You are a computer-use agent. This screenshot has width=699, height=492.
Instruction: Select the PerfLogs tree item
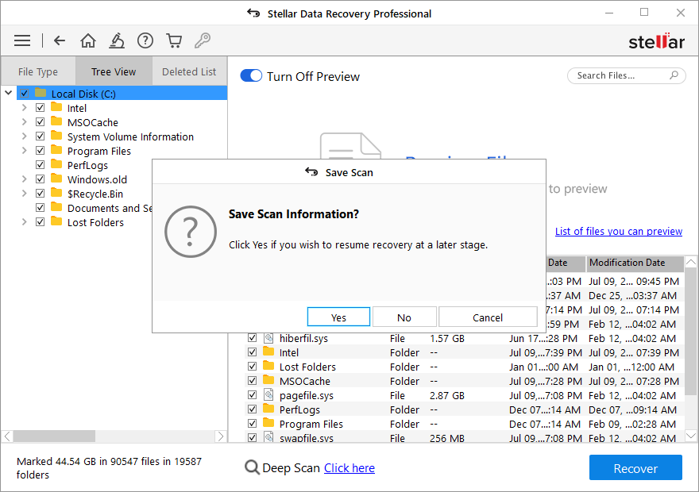coord(87,165)
